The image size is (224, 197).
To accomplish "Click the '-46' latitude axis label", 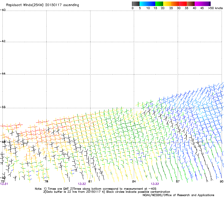I will coord(3,107).
